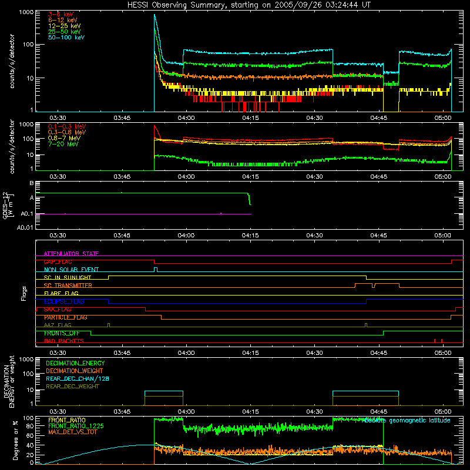470x470 pixels.
Task: Click the MAX_DET_VS_TOT legend label
Action: click(x=72, y=432)
